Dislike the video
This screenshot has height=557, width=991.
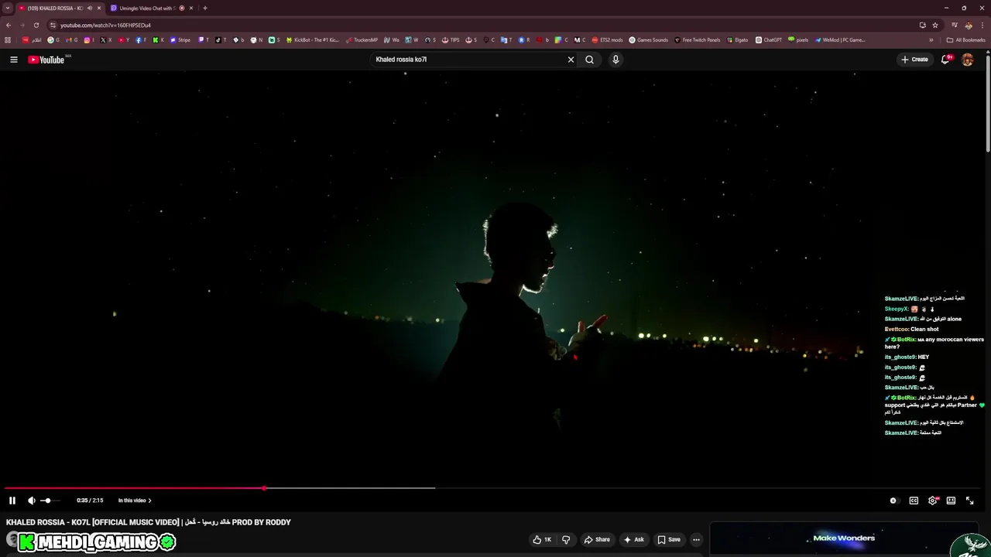coord(566,539)
